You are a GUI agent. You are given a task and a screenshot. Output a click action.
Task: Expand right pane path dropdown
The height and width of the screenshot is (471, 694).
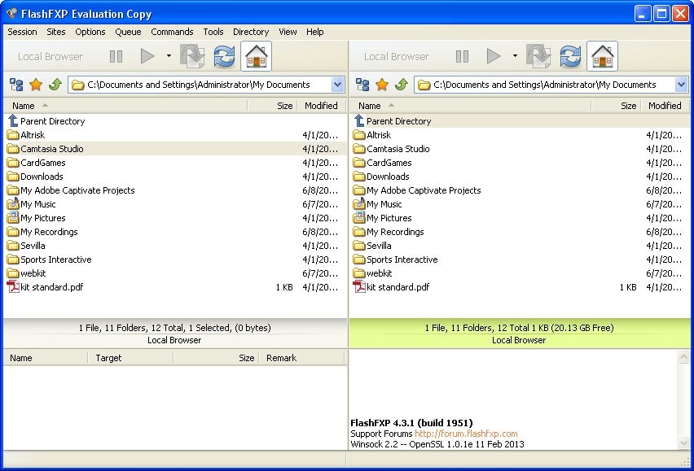click(x=681, y=85)
